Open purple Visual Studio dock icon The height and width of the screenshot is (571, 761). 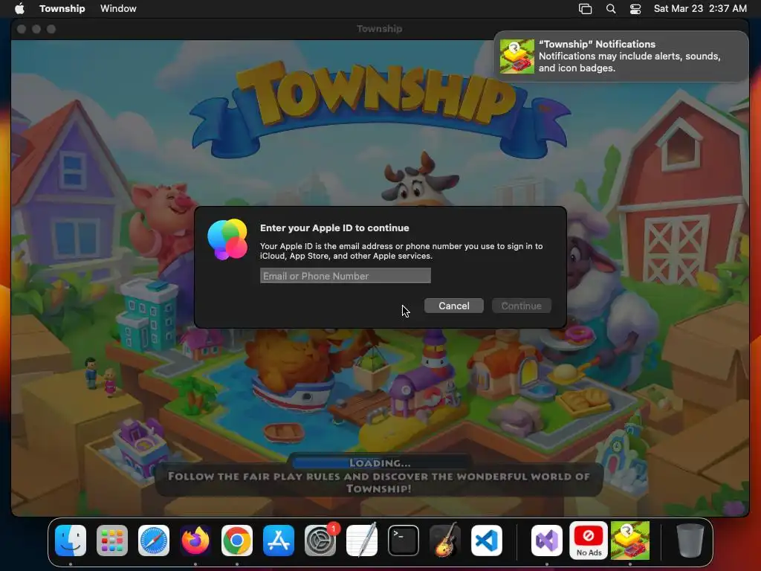coord(547,541)
